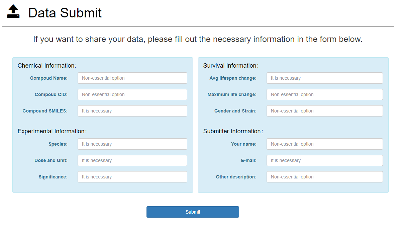The height and width of the screenshot is (227, 397).
Task: Click the Experimental Information section heading
Action: coord(52,131)
